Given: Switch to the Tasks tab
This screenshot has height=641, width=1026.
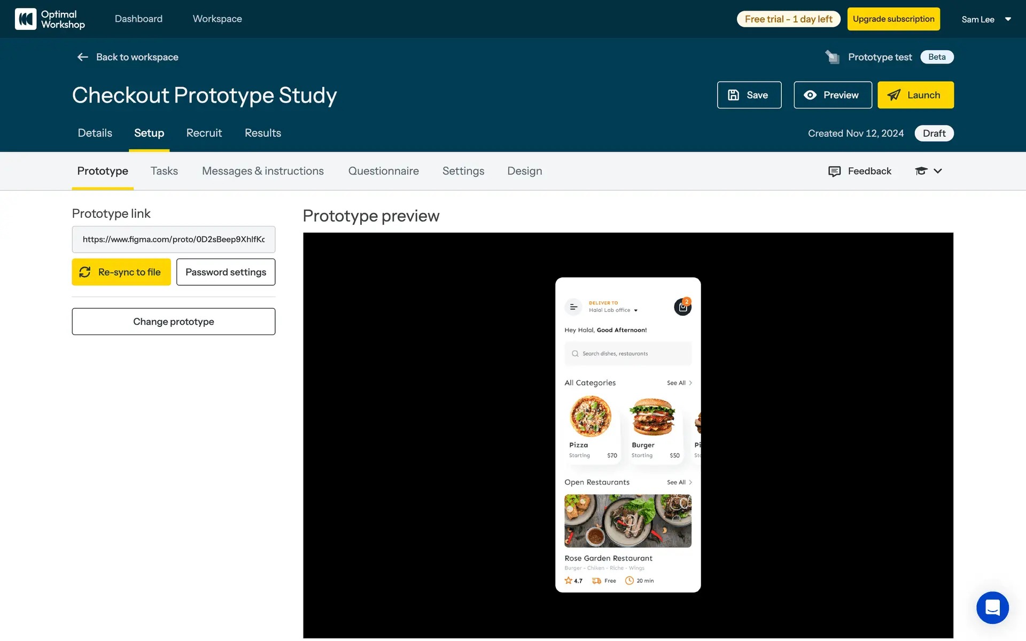Looking at the screenshot, I should (164, 171).
